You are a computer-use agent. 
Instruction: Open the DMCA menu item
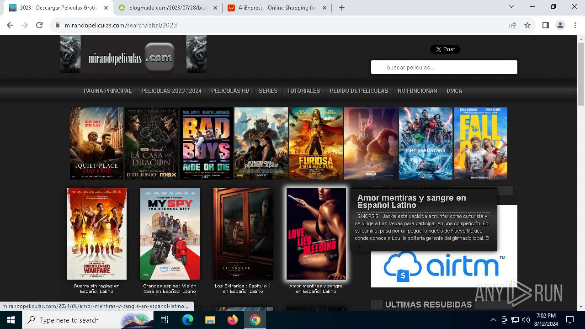[454, 91]
